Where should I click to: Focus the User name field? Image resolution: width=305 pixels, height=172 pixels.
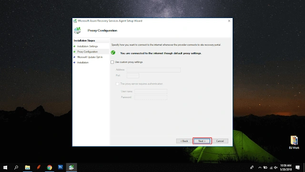point(151,91)
